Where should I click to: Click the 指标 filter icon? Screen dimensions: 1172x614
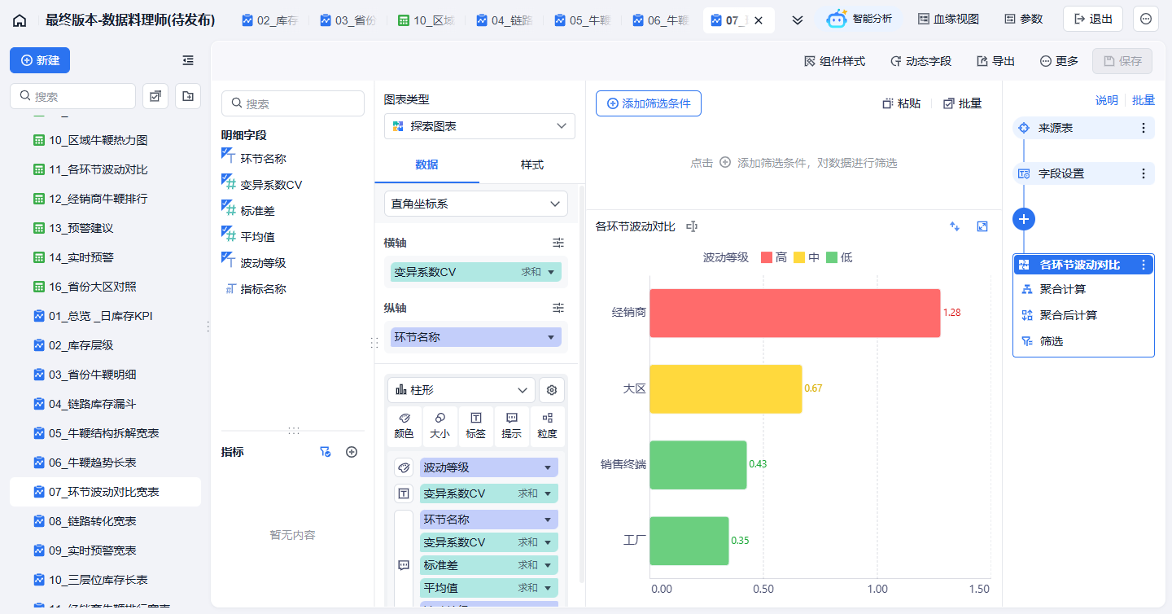pos(326,452)
